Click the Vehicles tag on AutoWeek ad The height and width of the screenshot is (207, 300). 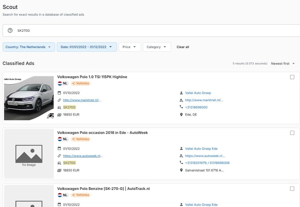(81, 139)
